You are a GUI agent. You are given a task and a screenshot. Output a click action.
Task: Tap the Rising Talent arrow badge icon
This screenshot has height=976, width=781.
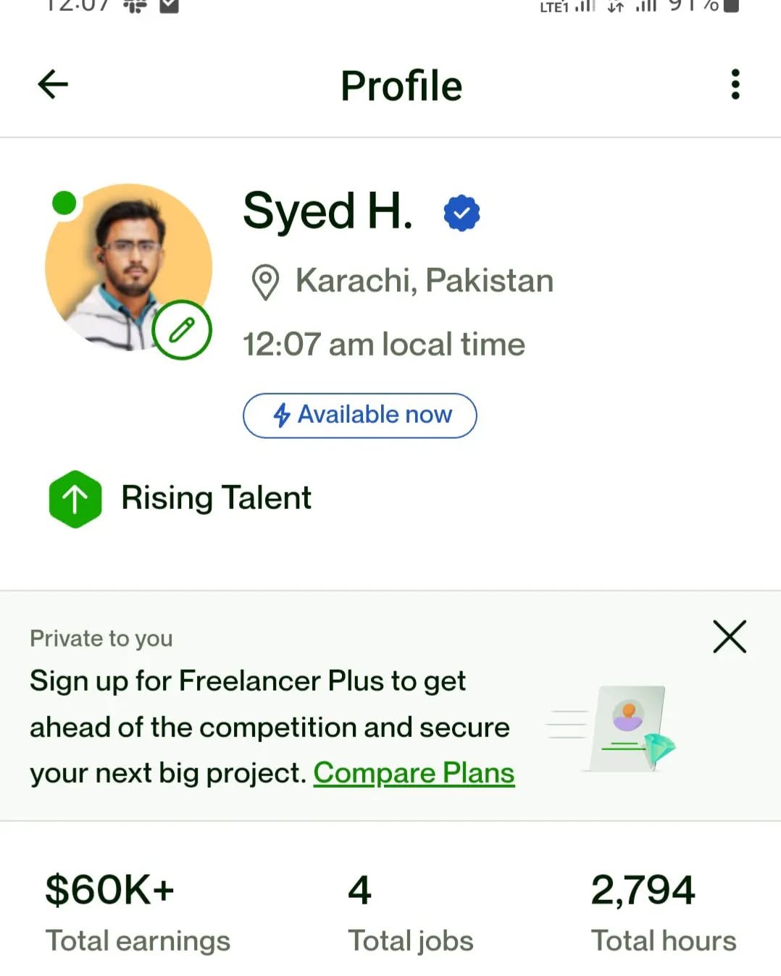coord(75,499)
